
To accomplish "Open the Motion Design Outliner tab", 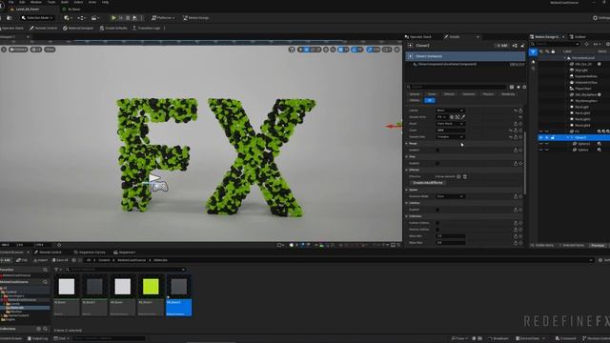I will click(546, 37).
